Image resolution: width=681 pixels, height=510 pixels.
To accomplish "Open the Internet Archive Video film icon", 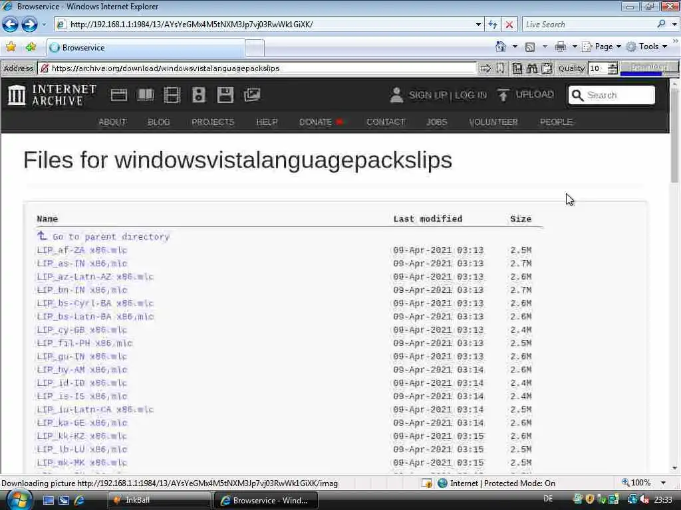I will click(x=172, y=95).
